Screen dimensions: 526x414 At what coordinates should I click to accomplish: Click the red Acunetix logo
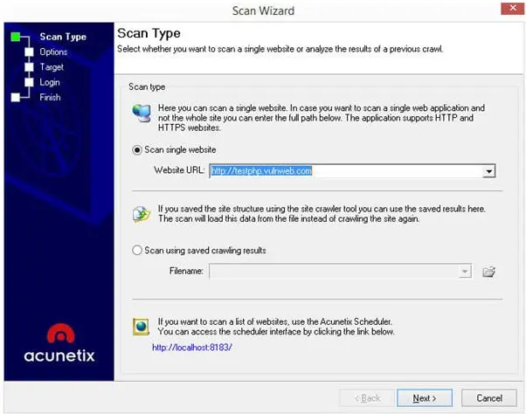point(60,334)
